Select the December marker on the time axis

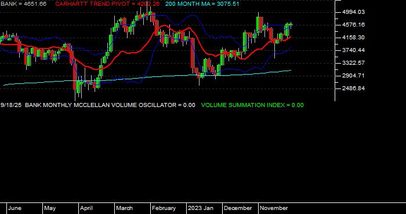coord(238,208)
